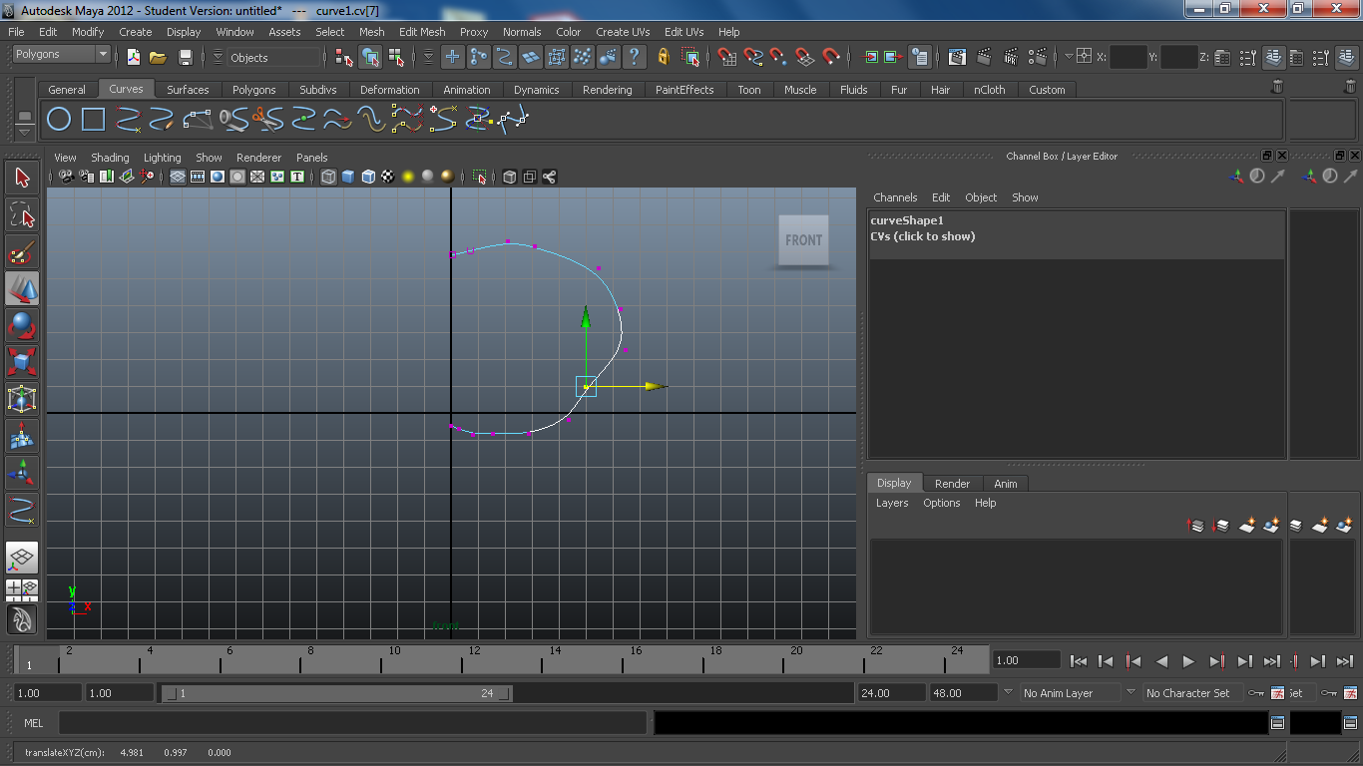Switch to single perspective view layout
The height and width of the screenshot is (766, 1363).
pyautogui.click(x=22, y=557)
